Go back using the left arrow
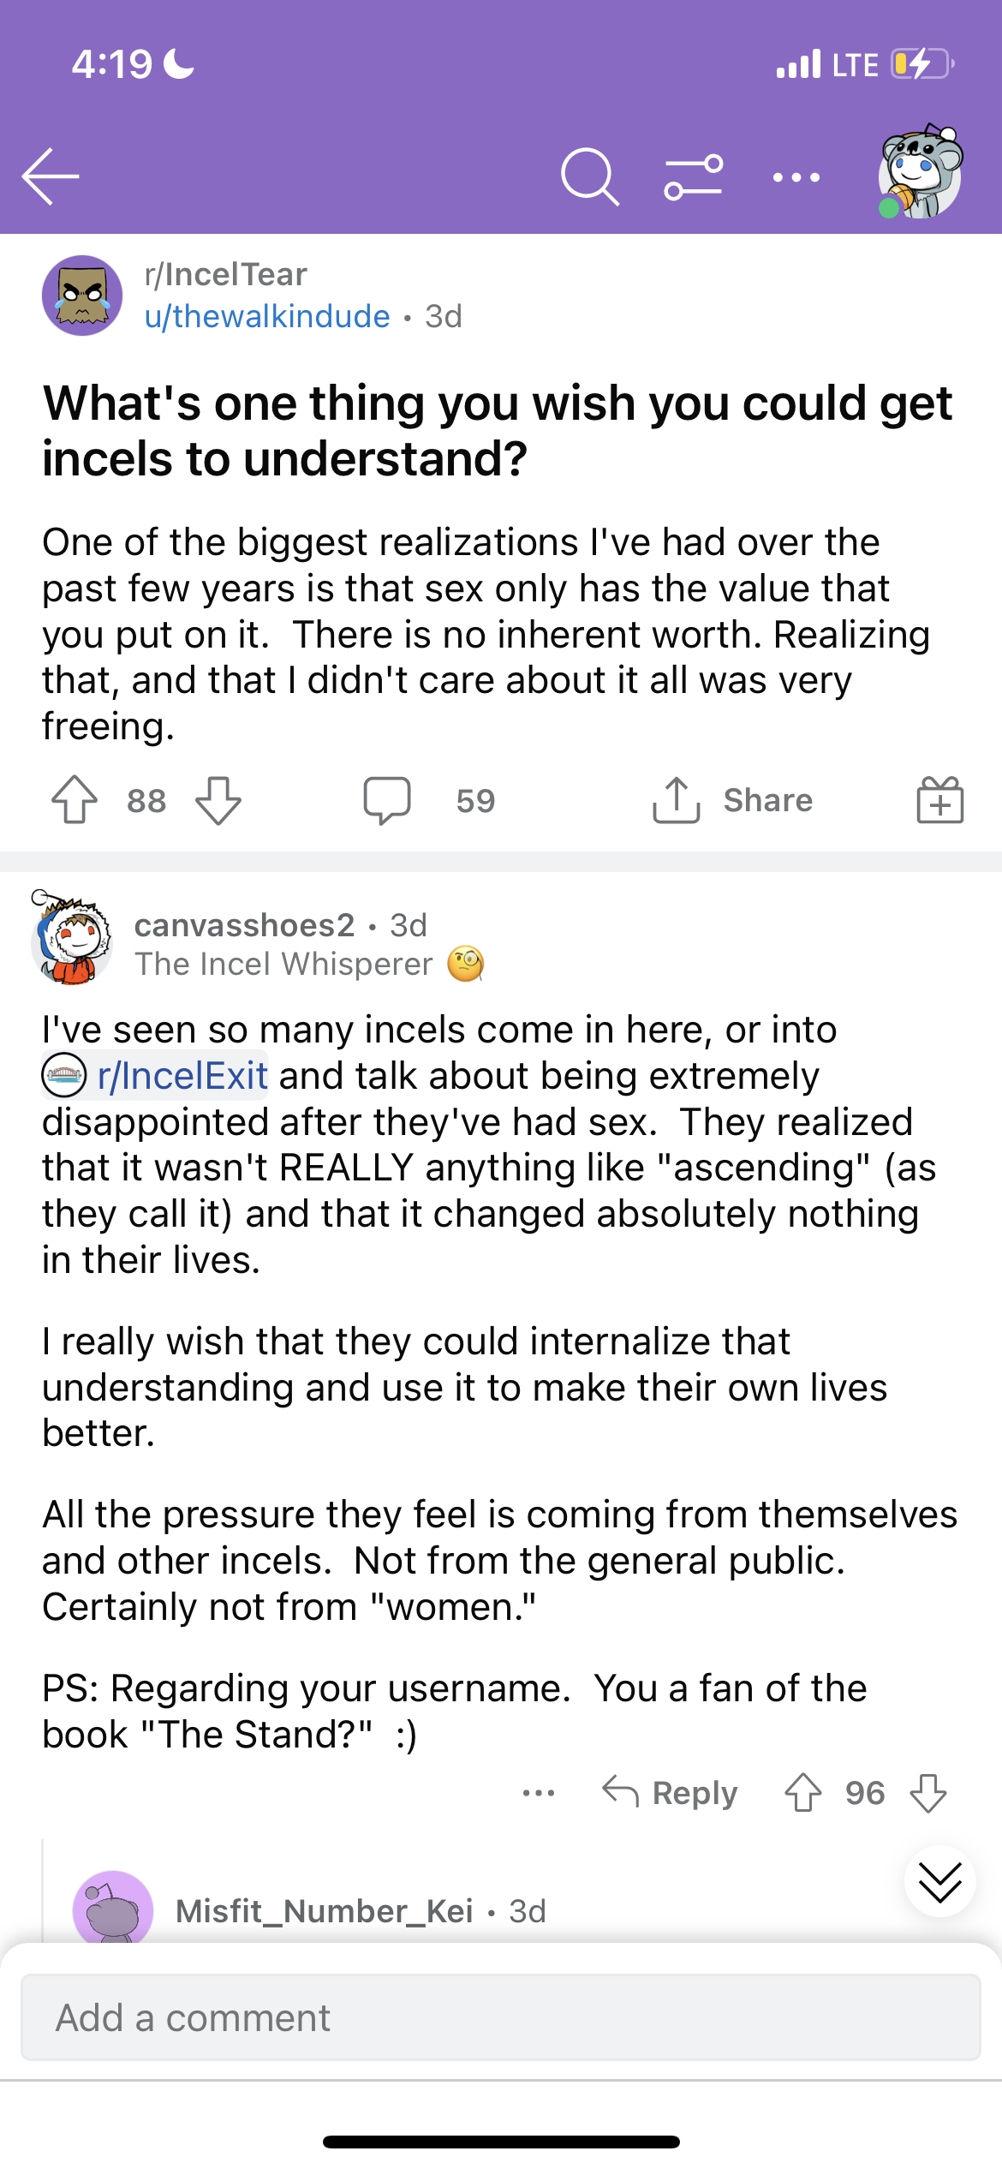 pyautogui.click(x=51, y=176)
